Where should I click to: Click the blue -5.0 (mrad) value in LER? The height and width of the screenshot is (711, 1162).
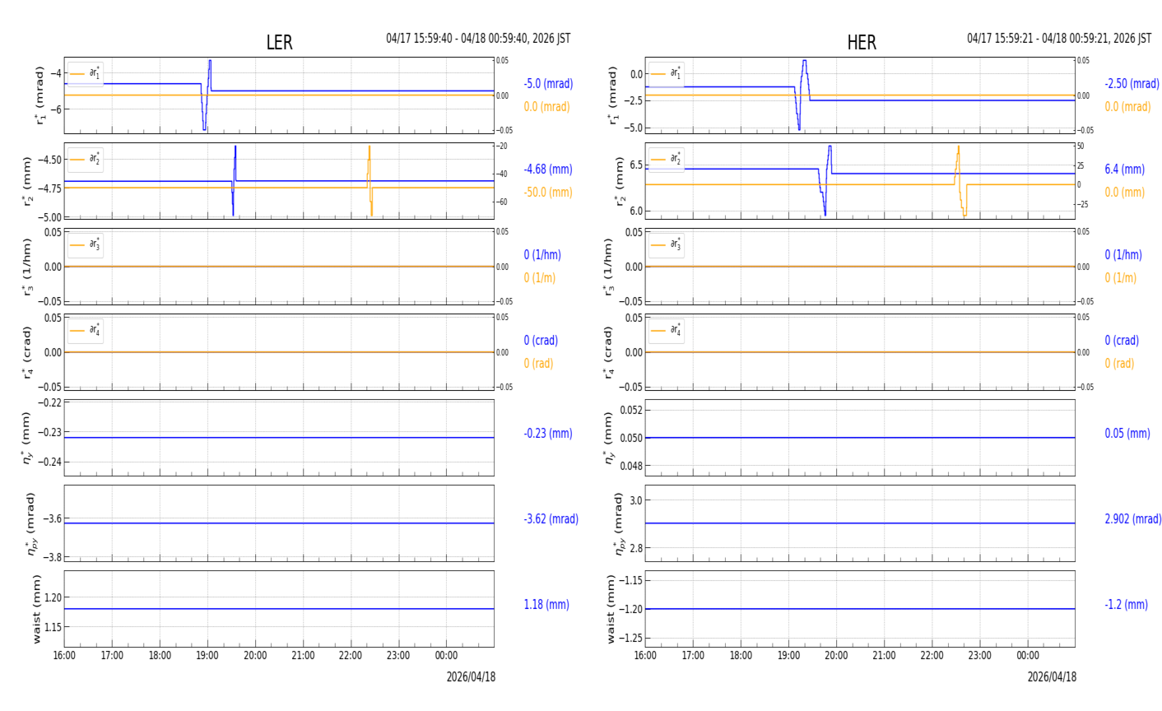548,84
